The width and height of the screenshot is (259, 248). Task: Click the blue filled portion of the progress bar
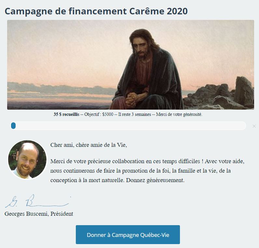pos(13,126)
